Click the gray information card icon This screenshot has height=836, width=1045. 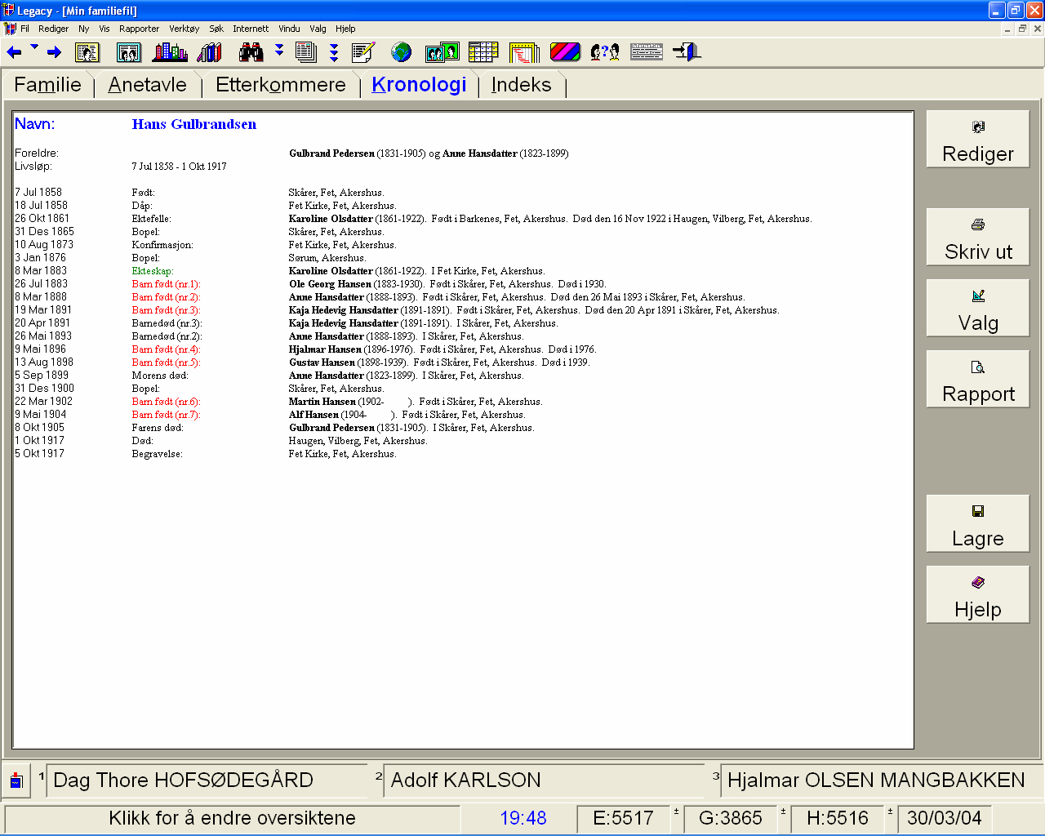(x=647, y=52)
